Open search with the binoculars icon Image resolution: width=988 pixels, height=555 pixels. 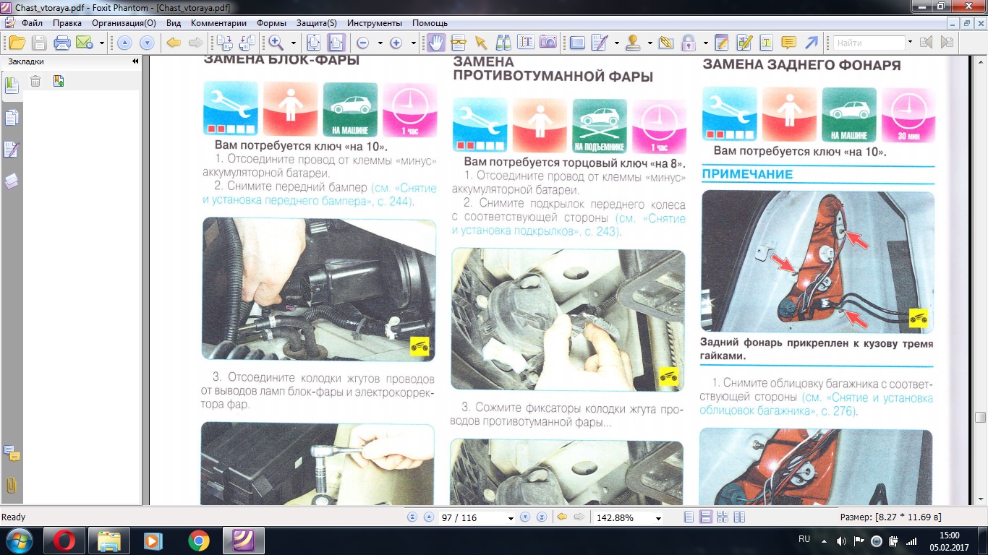[x=503, y=43]
